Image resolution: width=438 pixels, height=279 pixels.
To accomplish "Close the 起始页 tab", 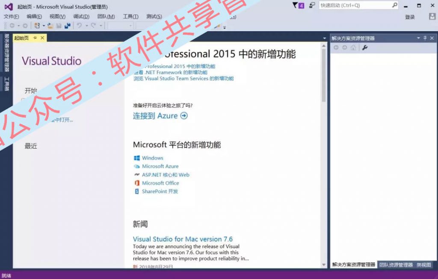I will coord(42,38).
